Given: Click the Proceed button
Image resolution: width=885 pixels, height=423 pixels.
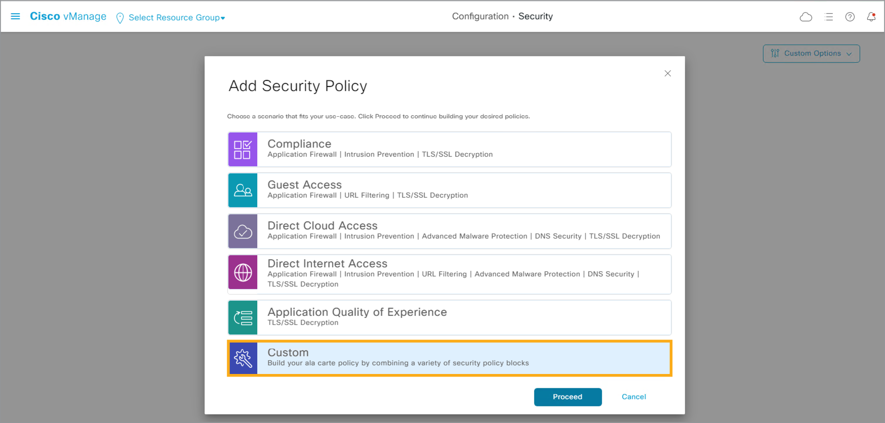Looking at the screenshot, I should pyautogui.click(x=568, y=397).
